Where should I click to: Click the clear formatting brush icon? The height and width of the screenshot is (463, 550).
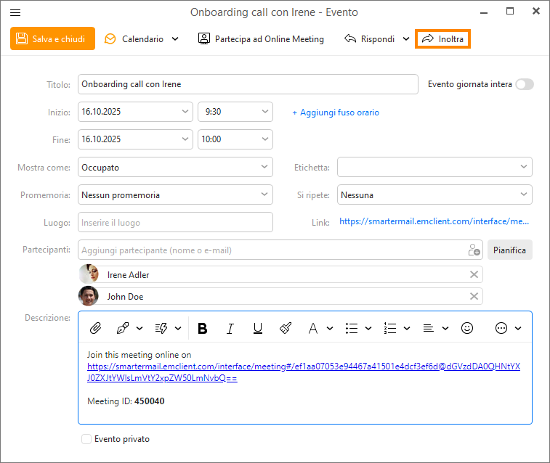pos(286,328)
